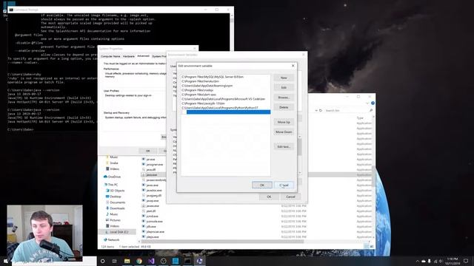Open Explorer help question mark icon
This screenshot has height=266, width=474.
373,103
